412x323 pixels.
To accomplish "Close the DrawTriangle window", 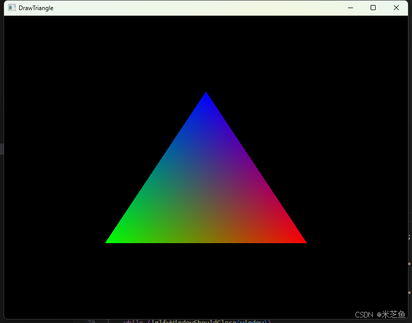I will coord(396,8).
